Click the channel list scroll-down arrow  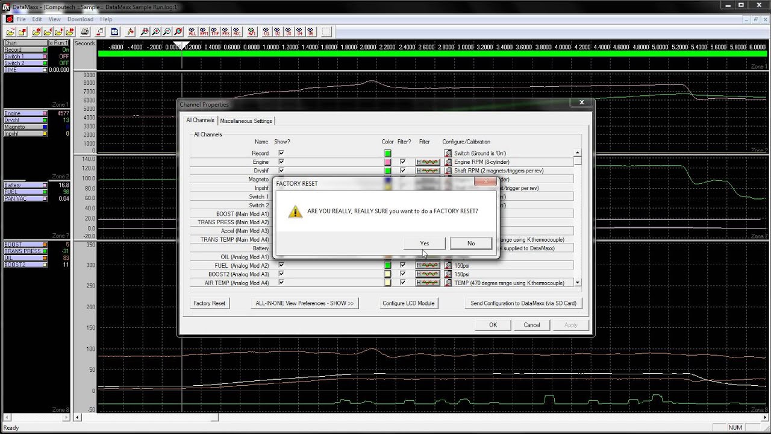click(x=578, y=283)
